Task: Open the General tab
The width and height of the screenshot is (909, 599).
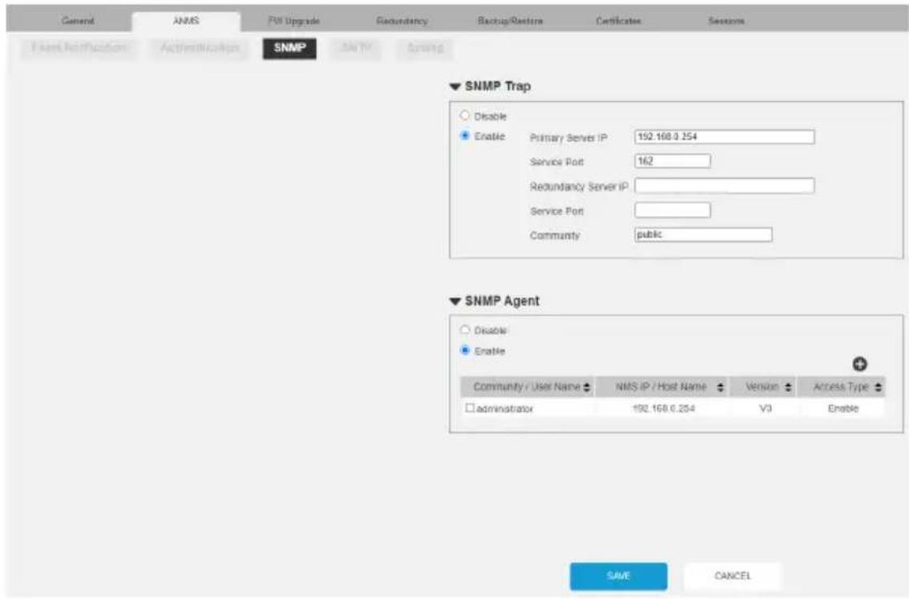Action: tap(78, 21)
